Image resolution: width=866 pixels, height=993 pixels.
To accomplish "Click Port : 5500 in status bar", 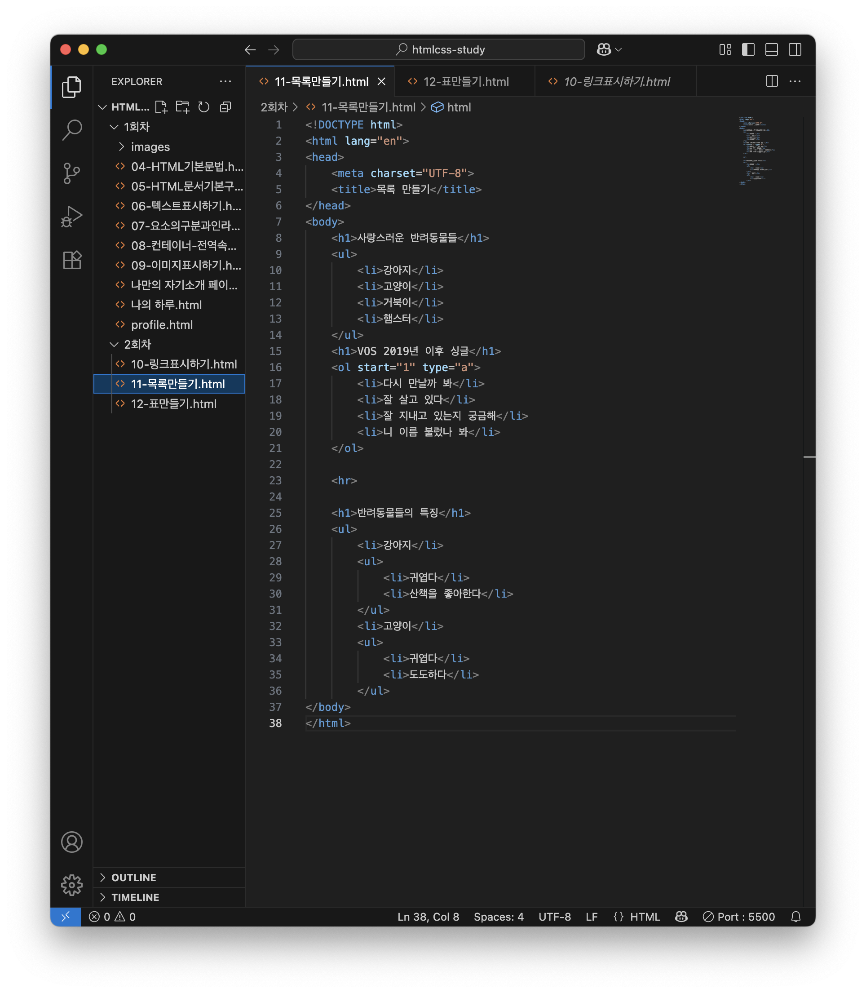I will pyautogui.click(x=739, y=917).
